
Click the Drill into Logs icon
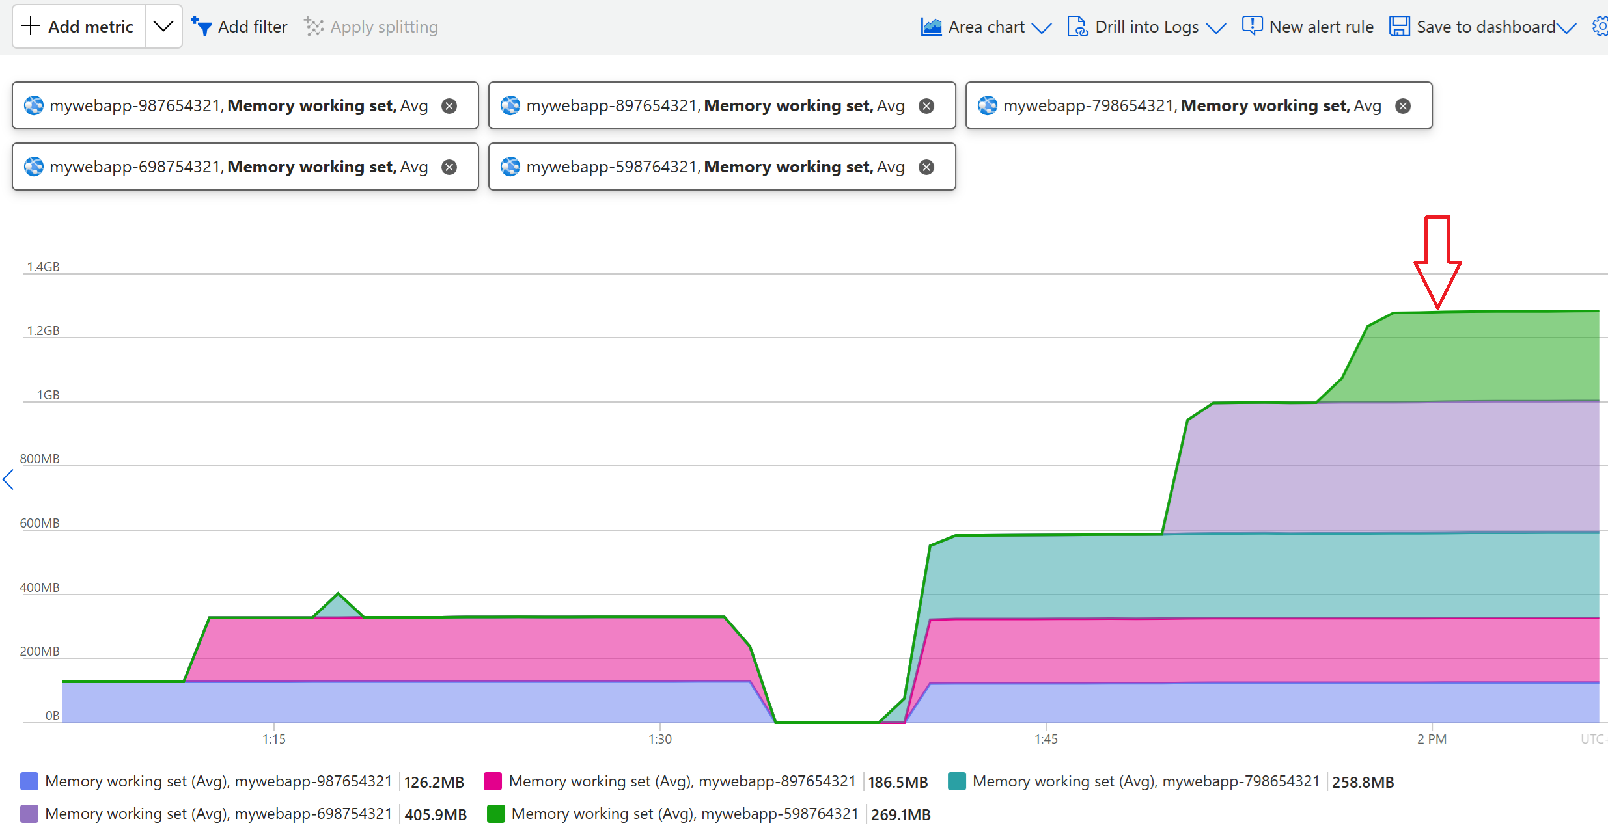1077,26
